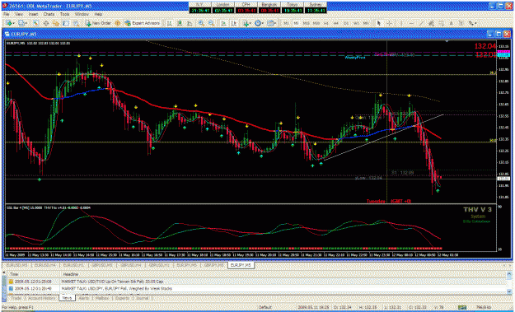This screenshot has height=312, width=515.
Task: Click the 'Default' profile in status bar
Action: click(265, 307)
